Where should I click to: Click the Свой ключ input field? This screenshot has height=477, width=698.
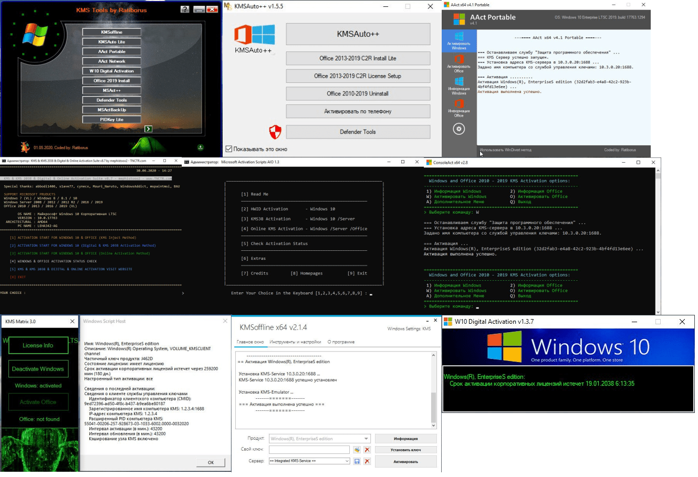pos(309,450)
